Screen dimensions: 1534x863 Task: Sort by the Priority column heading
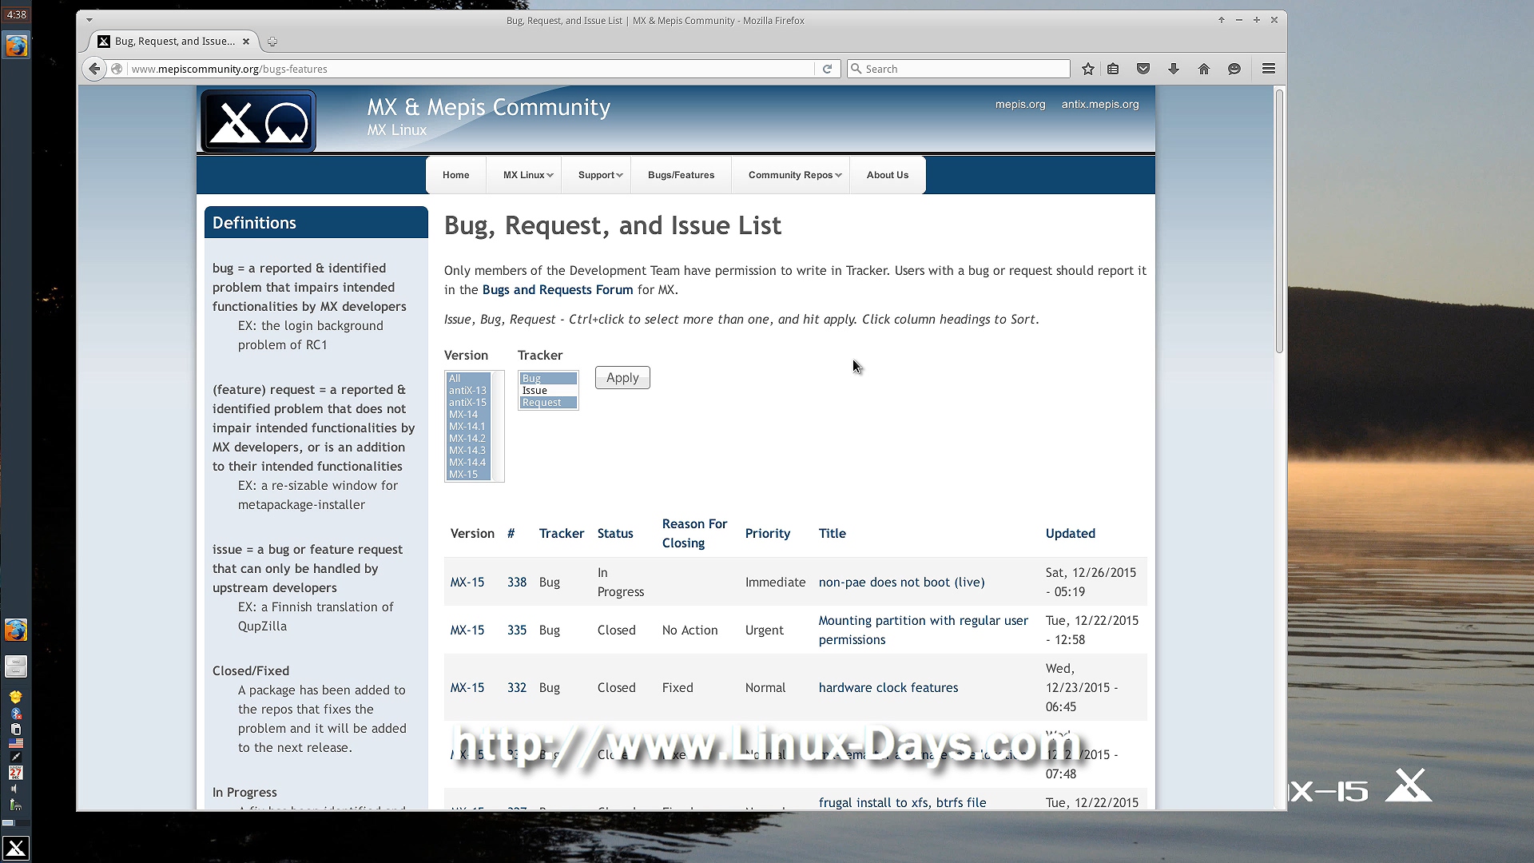tap(767, 534)
